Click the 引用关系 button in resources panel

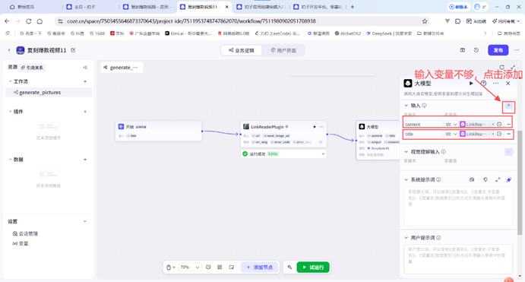pos(32,68)
